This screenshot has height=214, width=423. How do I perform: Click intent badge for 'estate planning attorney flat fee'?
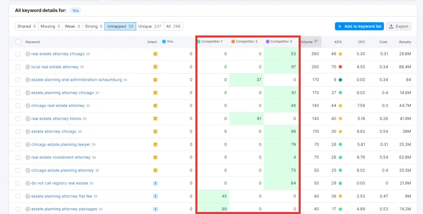tap(155, 196)
